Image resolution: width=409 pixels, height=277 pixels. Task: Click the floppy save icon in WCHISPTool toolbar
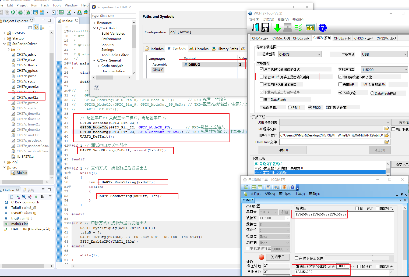click(265, 27)
